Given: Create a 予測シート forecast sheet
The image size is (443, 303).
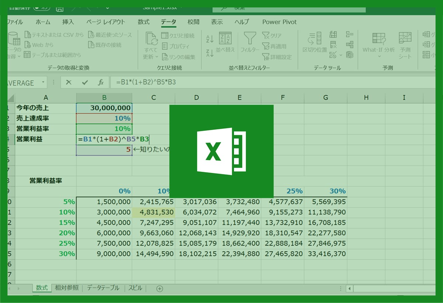Looking at the screenshot, I should tap(405, 46).
